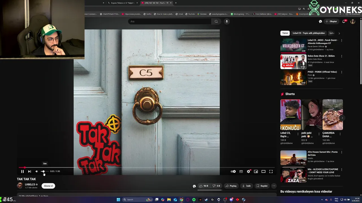The image size is (362, 203).
Task: Open Discord from the taskbar
Action: tap(231, 200)
